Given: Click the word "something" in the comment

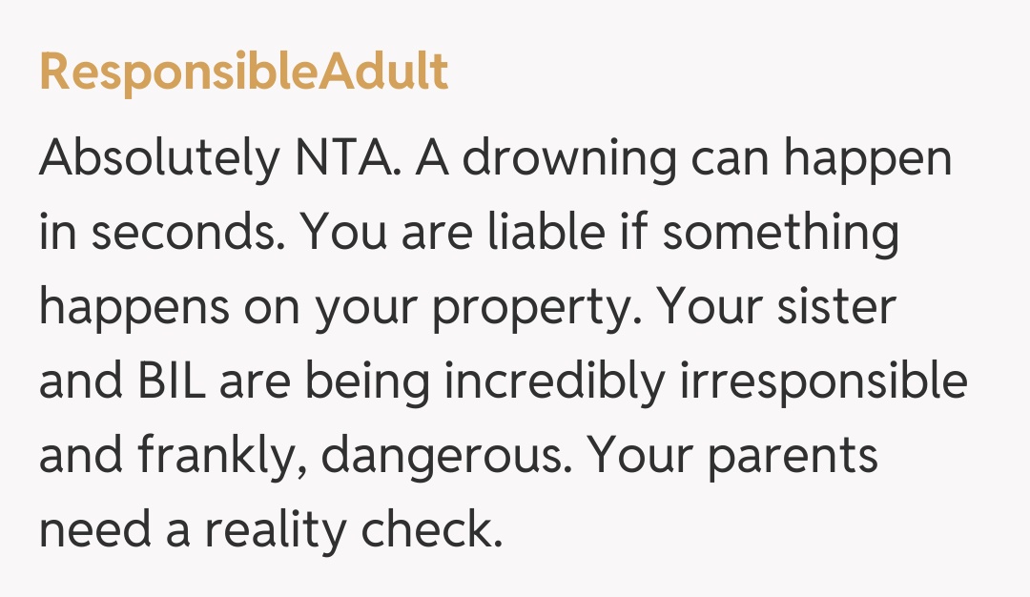Looking at the screenshot, I should 780,235.
